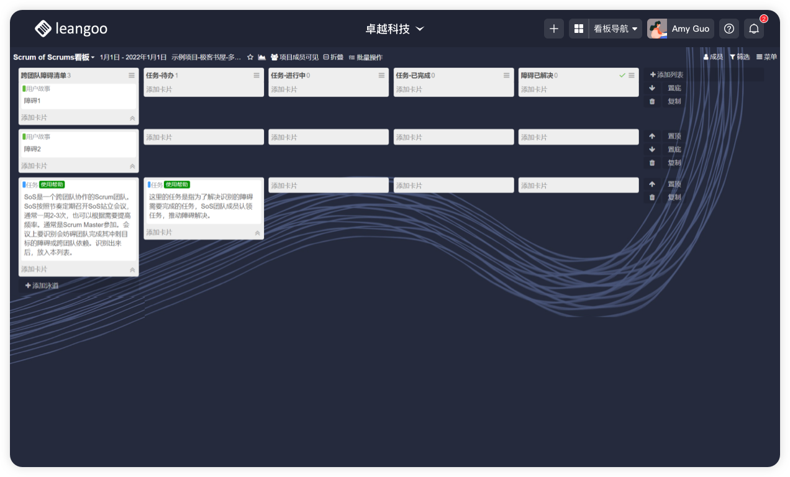The width and height of the screenshot is (790, 477).
Task: Click 添加泳道 to add a swimlane
Action: (42, 286)
